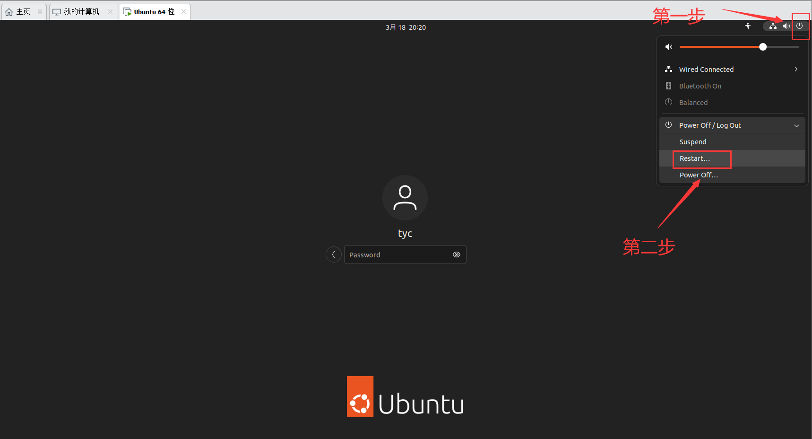Click the volume speaker icon in top bar
The height and width of the screenshot is (439, 812).
(786, 26)
